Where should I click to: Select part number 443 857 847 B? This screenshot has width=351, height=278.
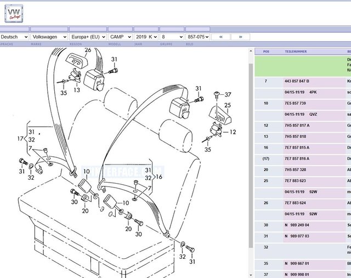click(297, 81)
